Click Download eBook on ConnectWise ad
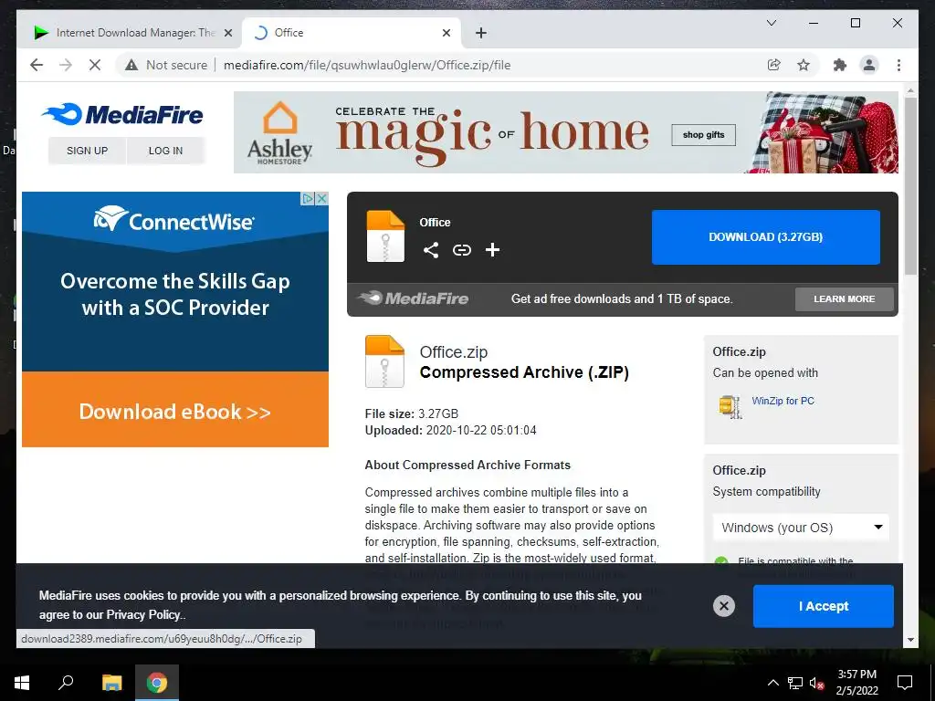Screen dimensions: 935x701 click(174, 412)
